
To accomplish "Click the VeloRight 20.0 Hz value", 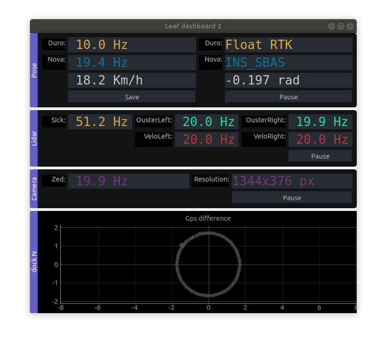I will [x=320, y=140].
